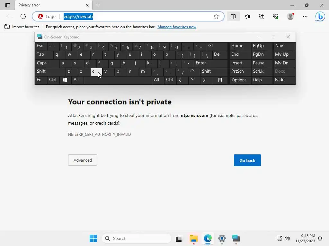Toggle the right Alt key

(157, 80)
